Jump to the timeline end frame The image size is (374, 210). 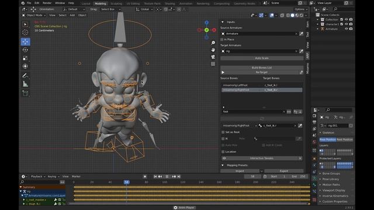pyautogui.click(x=179, y=176)
